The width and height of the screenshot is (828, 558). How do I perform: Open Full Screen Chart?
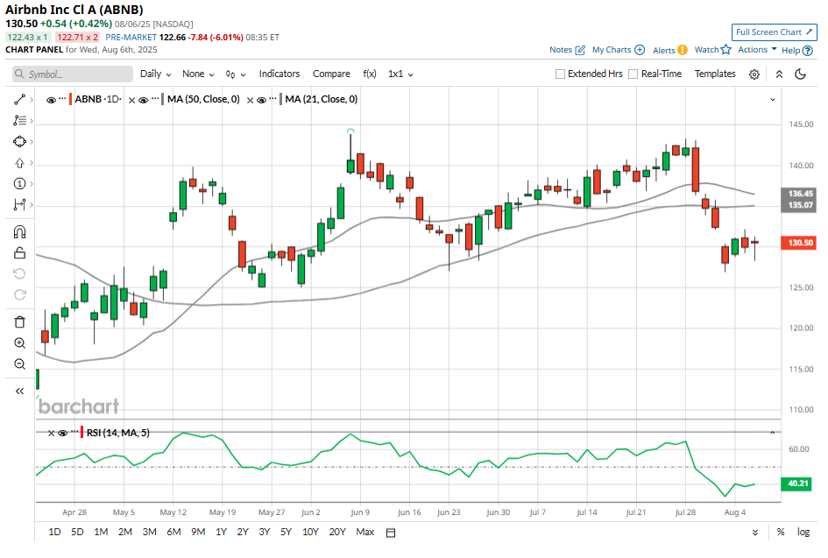pos(775,32)
